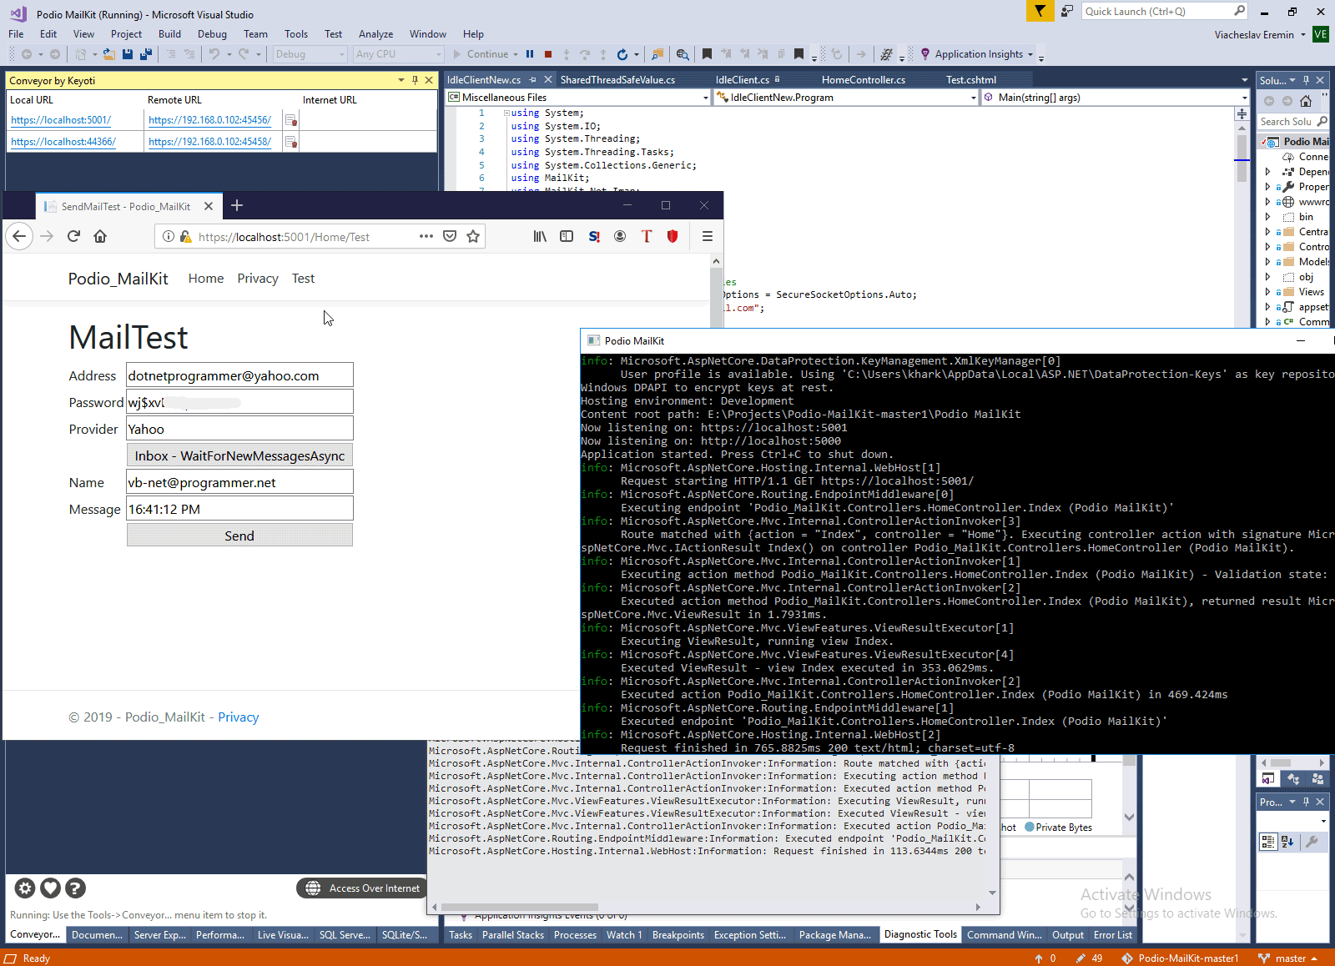Open the Tools menu

296,34
